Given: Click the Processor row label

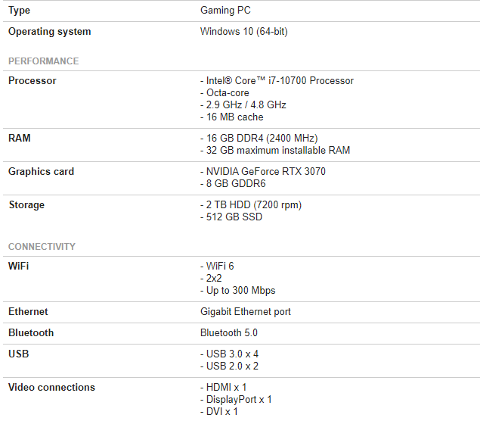Looking at the screenshot, I should pyautogui.click(x=33, y=81).
